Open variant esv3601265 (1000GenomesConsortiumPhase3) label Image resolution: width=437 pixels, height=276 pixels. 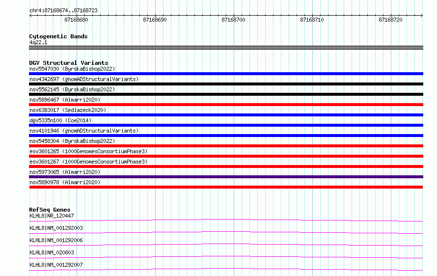(x=88, y=151)
